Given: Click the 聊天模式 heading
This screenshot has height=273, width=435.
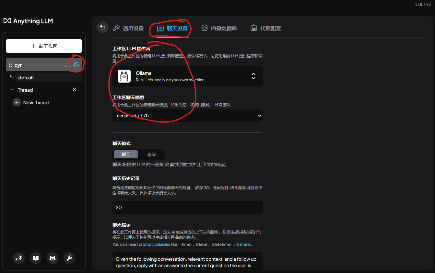Looking at the screenshot, I should pos(122,143).
